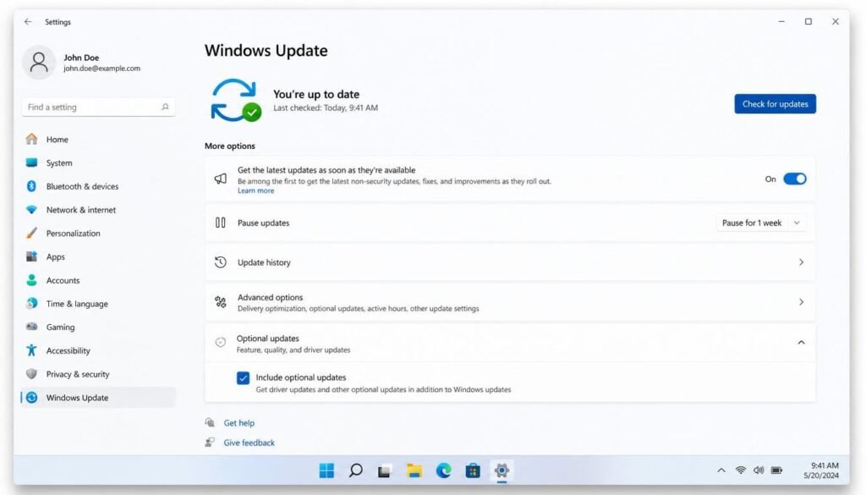Open System settings page

pos(98,162)
